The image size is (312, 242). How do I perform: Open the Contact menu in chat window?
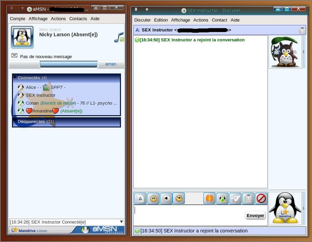point(219,20)
